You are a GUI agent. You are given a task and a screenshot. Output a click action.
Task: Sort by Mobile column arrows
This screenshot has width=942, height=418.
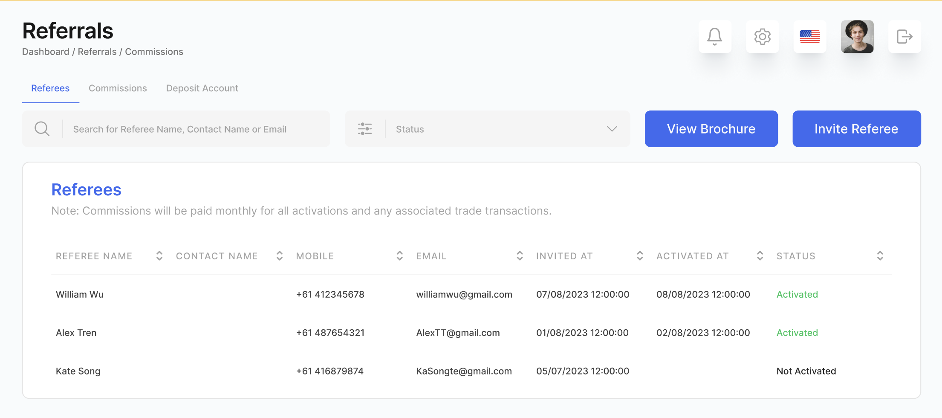[399, 256]
